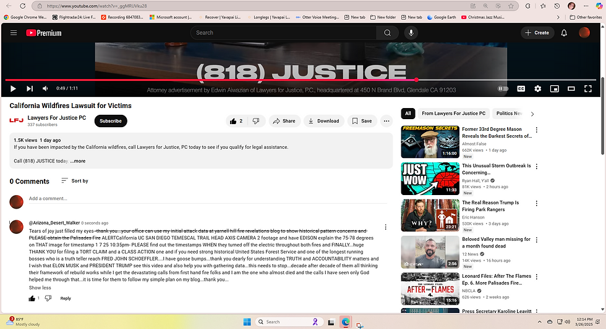This screenshot has height=329, width=606.
Task: Open the weather widget Mostly cloudy
Action: tap(23, 322)
